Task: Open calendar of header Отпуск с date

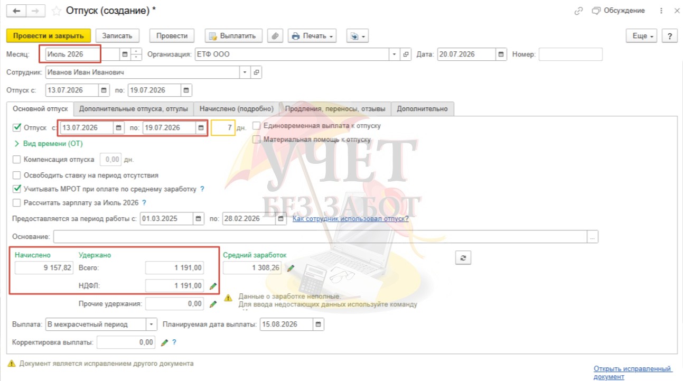Action: [104, 90]
